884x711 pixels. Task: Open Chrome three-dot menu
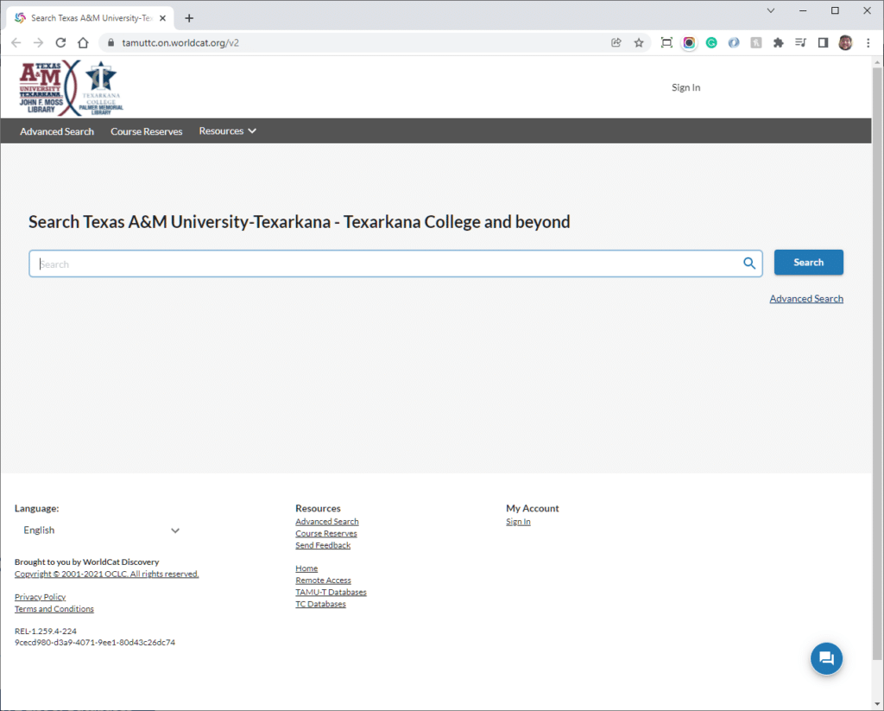tap(868, 42)
